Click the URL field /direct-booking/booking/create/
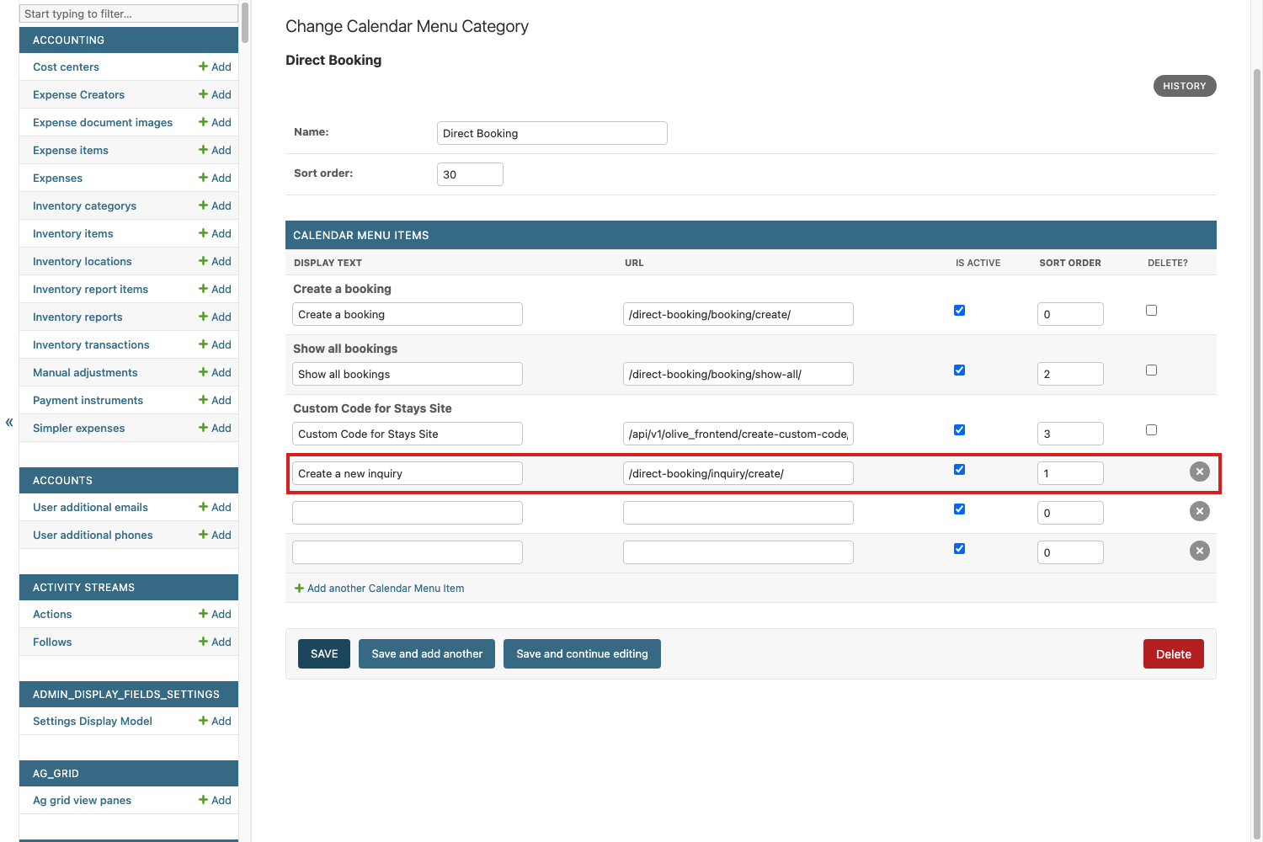The image size is (1263, 842). tap(738, 314)
